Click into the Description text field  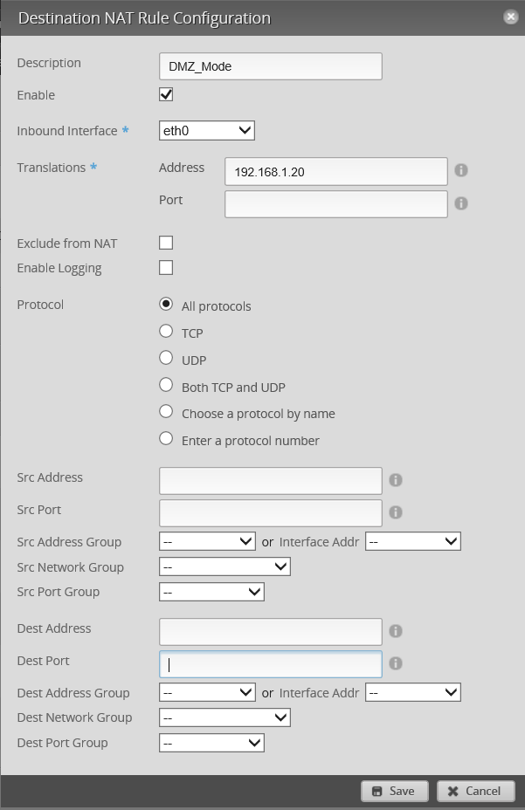point(271,66)
